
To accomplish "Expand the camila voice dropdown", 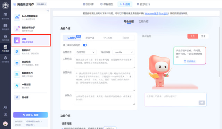I will point(124,52).
